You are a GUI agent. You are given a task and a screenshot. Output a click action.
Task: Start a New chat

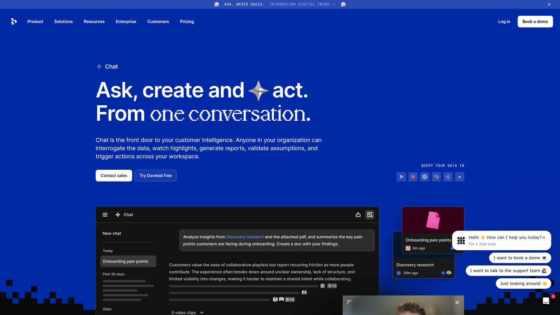112,233
